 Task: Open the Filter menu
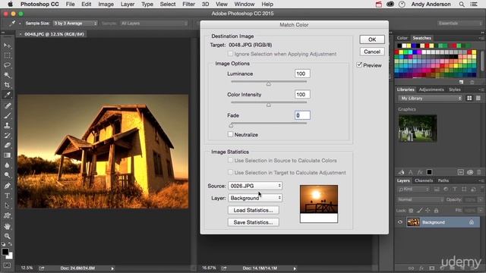click(188, 5)
